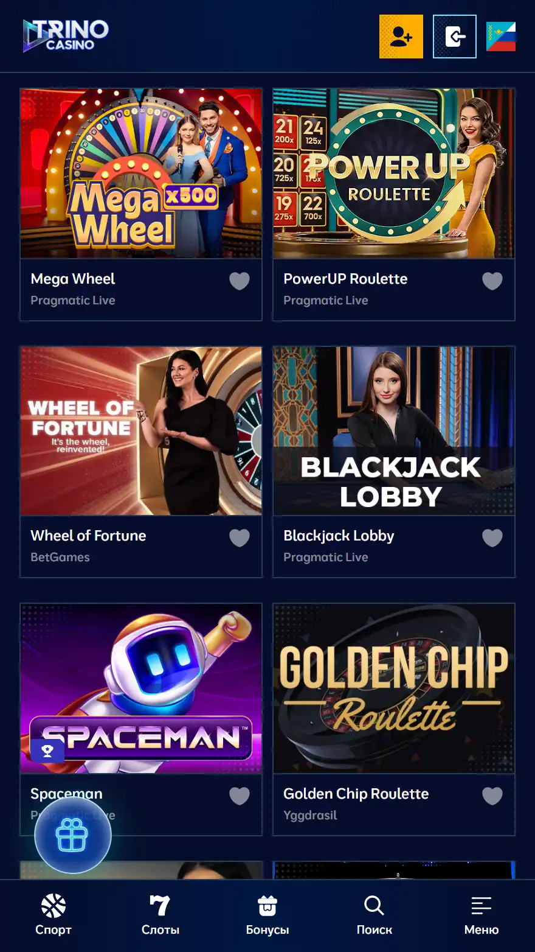Click the Blackjack Lobby title link
Screen dimensions: 535x952
(339, 536)
